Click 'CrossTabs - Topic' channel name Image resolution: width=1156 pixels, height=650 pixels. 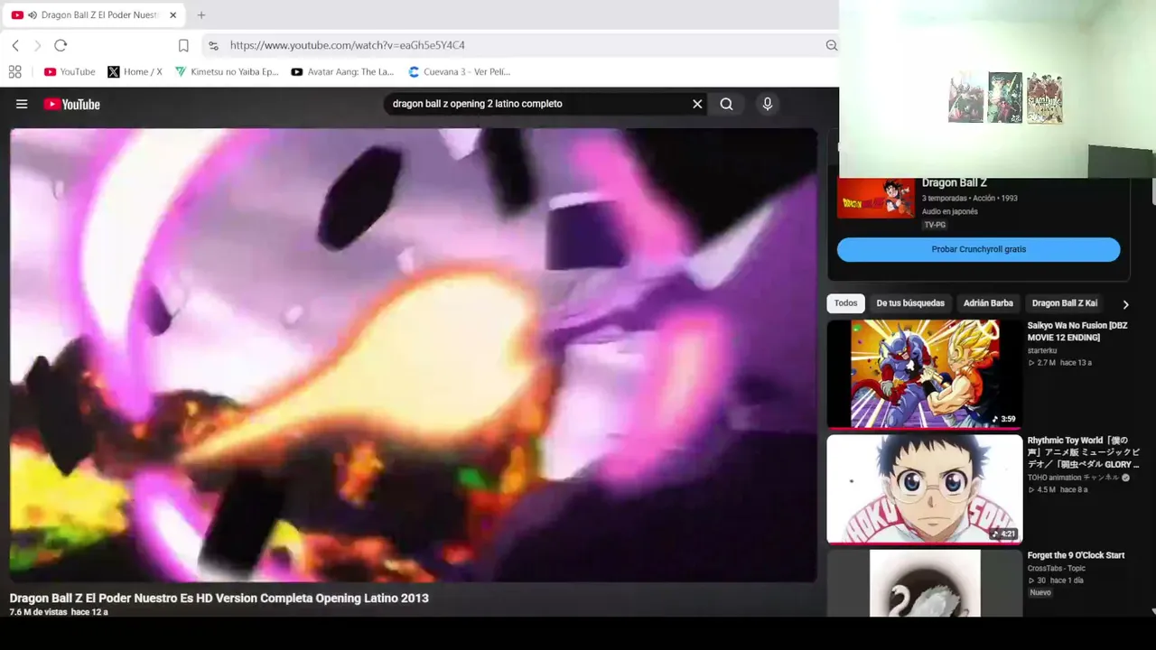tap(1058, 569)
